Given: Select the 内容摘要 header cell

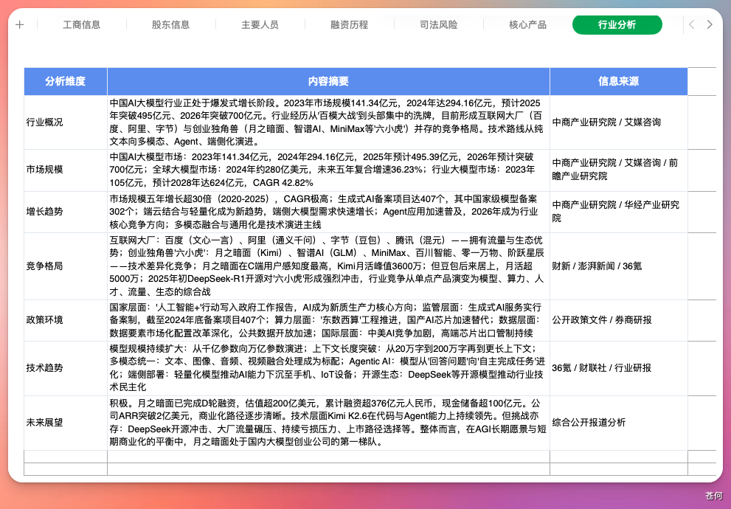Looking at the screenshot, I should pyautogui.click(x=329, y=82).
